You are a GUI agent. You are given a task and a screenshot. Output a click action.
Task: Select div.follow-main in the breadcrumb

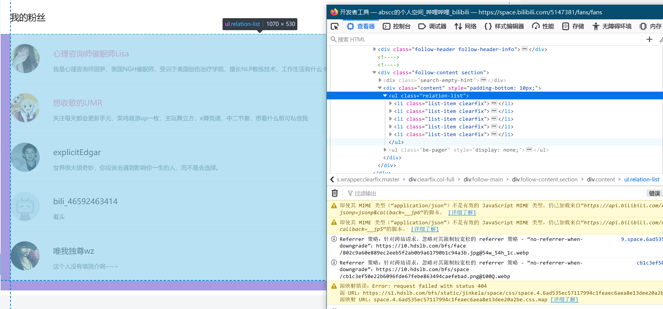tap(483, 179)
